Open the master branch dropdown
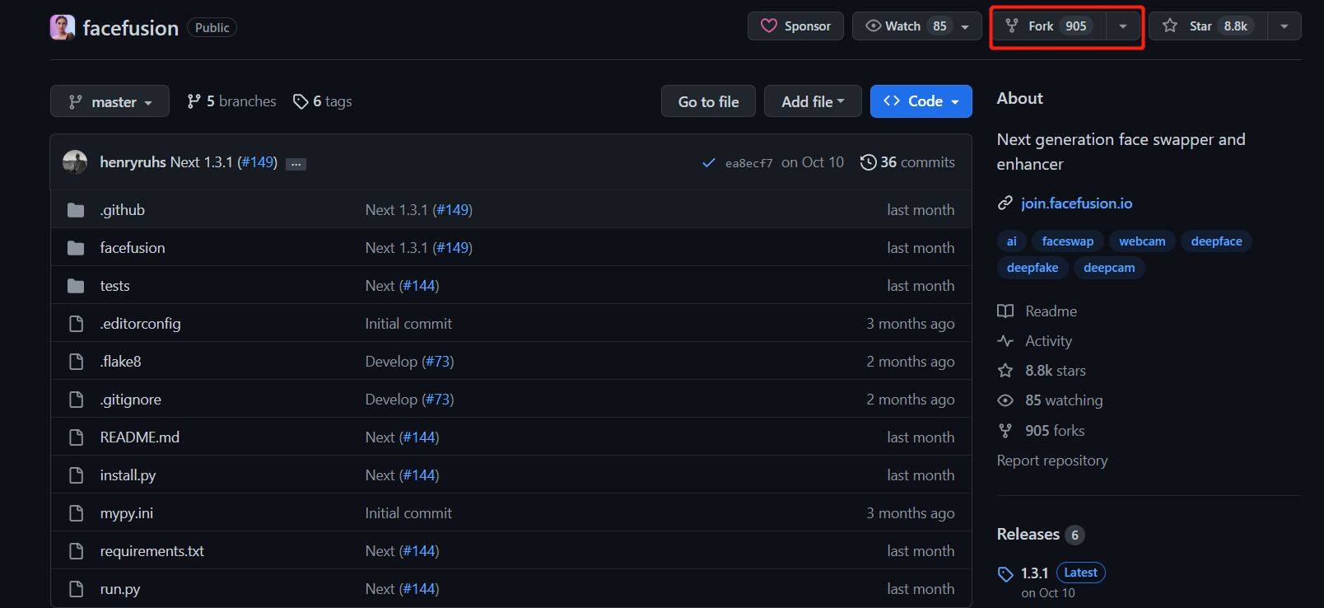Viewport: 1324px width, 608px height. [110, 101]
